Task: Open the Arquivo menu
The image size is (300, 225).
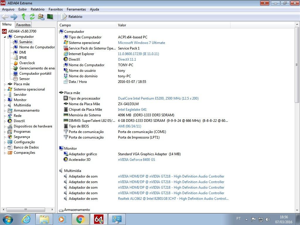Action: coord(8,9)
